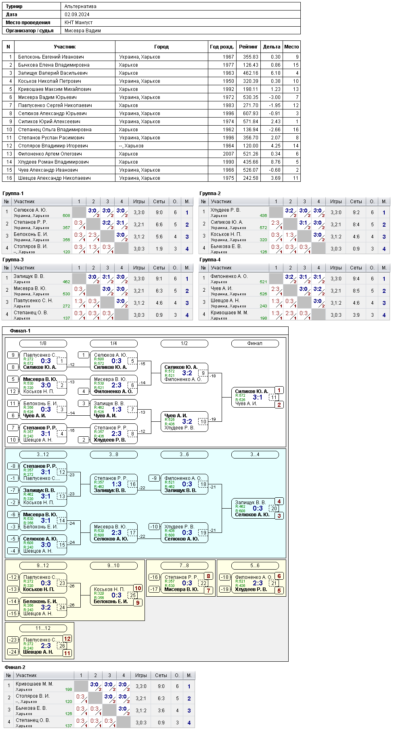Click participant Силиков Юрий Алексеевич row
394x730 pixels.
click(151, 121)
